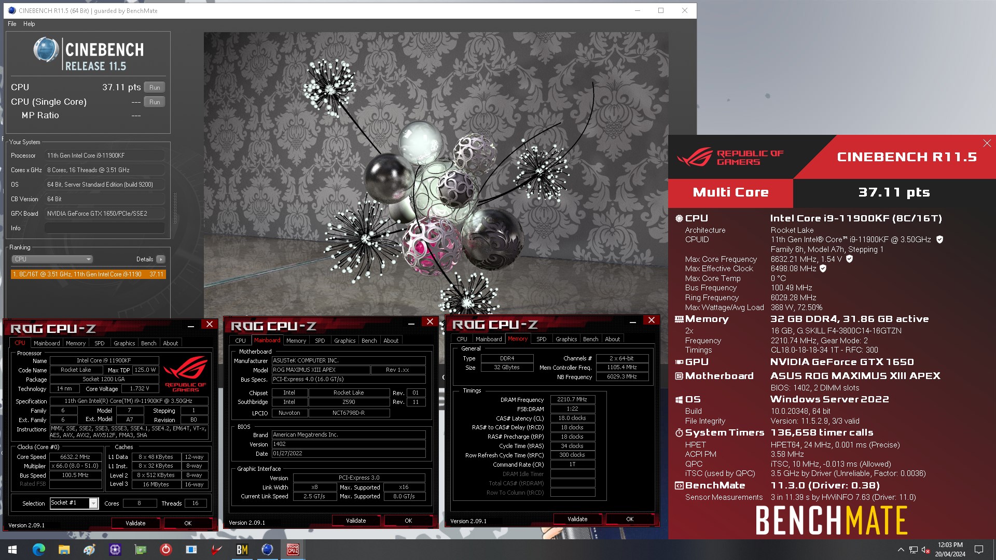Open the Paint palette taskbar icon

coord(89,550)
